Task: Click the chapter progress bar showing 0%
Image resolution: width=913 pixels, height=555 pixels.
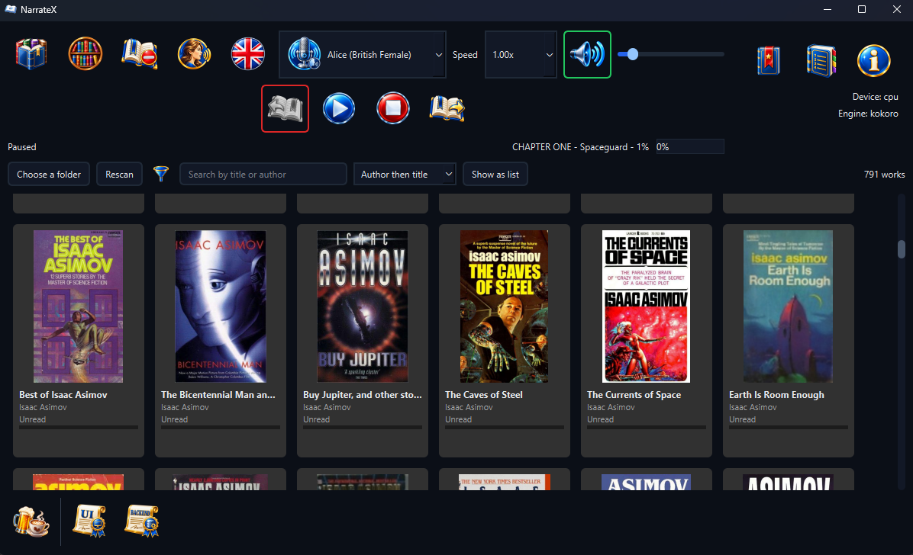Action: pyautogui.click(x=690, y=146)
